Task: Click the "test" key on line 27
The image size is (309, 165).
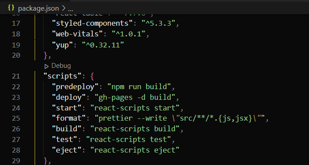Action: point(64,140)
